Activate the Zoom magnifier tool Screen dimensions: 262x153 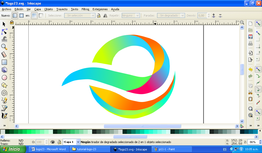coord(4,47)
